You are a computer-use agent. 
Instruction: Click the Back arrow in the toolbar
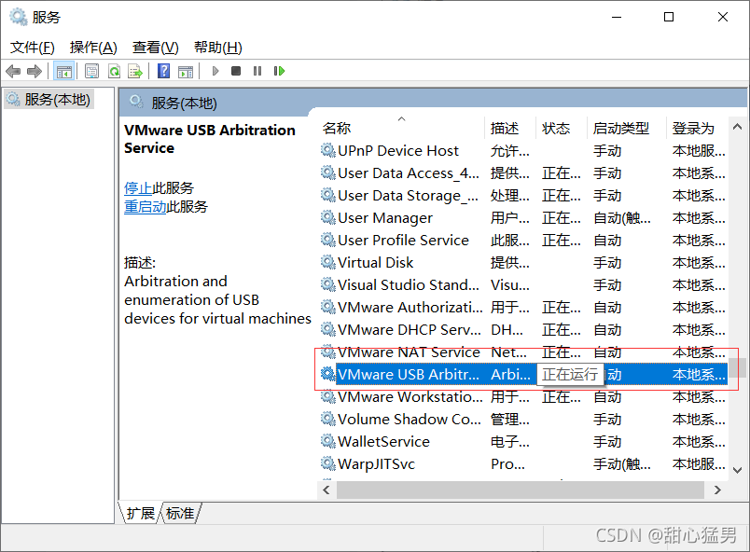pos(13,71)
